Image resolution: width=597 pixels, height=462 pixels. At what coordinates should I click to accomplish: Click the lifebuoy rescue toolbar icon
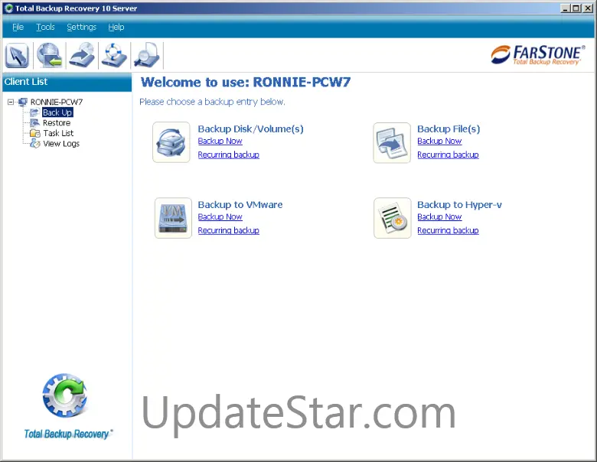114,56
